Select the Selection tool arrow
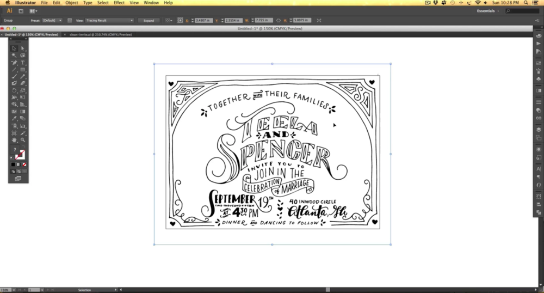This screenshot has height=293, width=544. (x=14, y=48)
